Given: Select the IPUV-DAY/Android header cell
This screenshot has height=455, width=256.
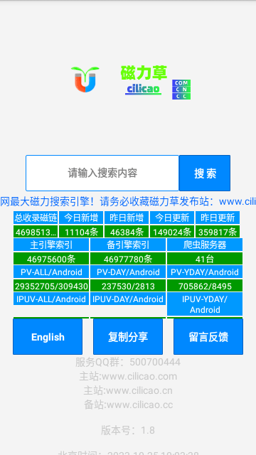Looking at the screenshot, I should point(128,299).
